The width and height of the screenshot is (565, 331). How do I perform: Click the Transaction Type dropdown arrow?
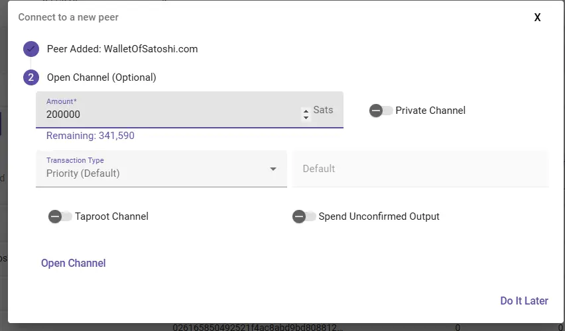coord(273,169)
